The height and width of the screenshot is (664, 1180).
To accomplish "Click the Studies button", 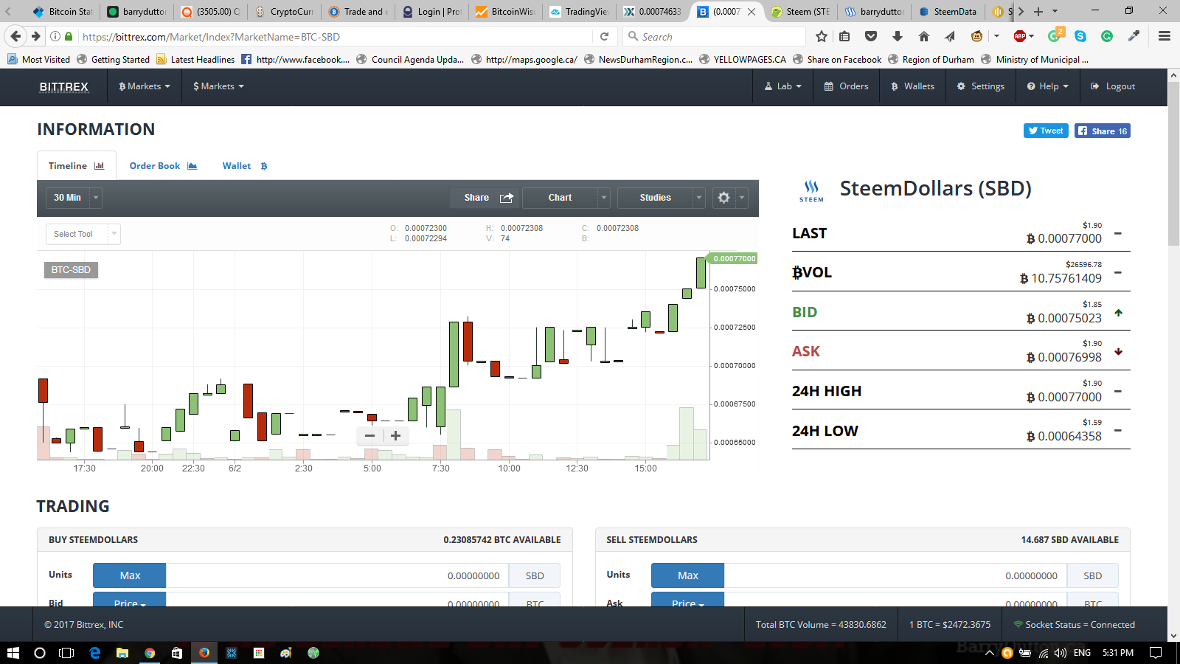I will point(655,198).
